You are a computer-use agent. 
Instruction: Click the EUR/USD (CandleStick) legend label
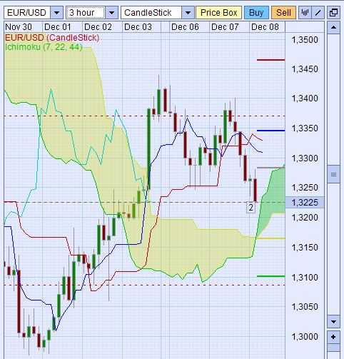click(x=52, y=38)
